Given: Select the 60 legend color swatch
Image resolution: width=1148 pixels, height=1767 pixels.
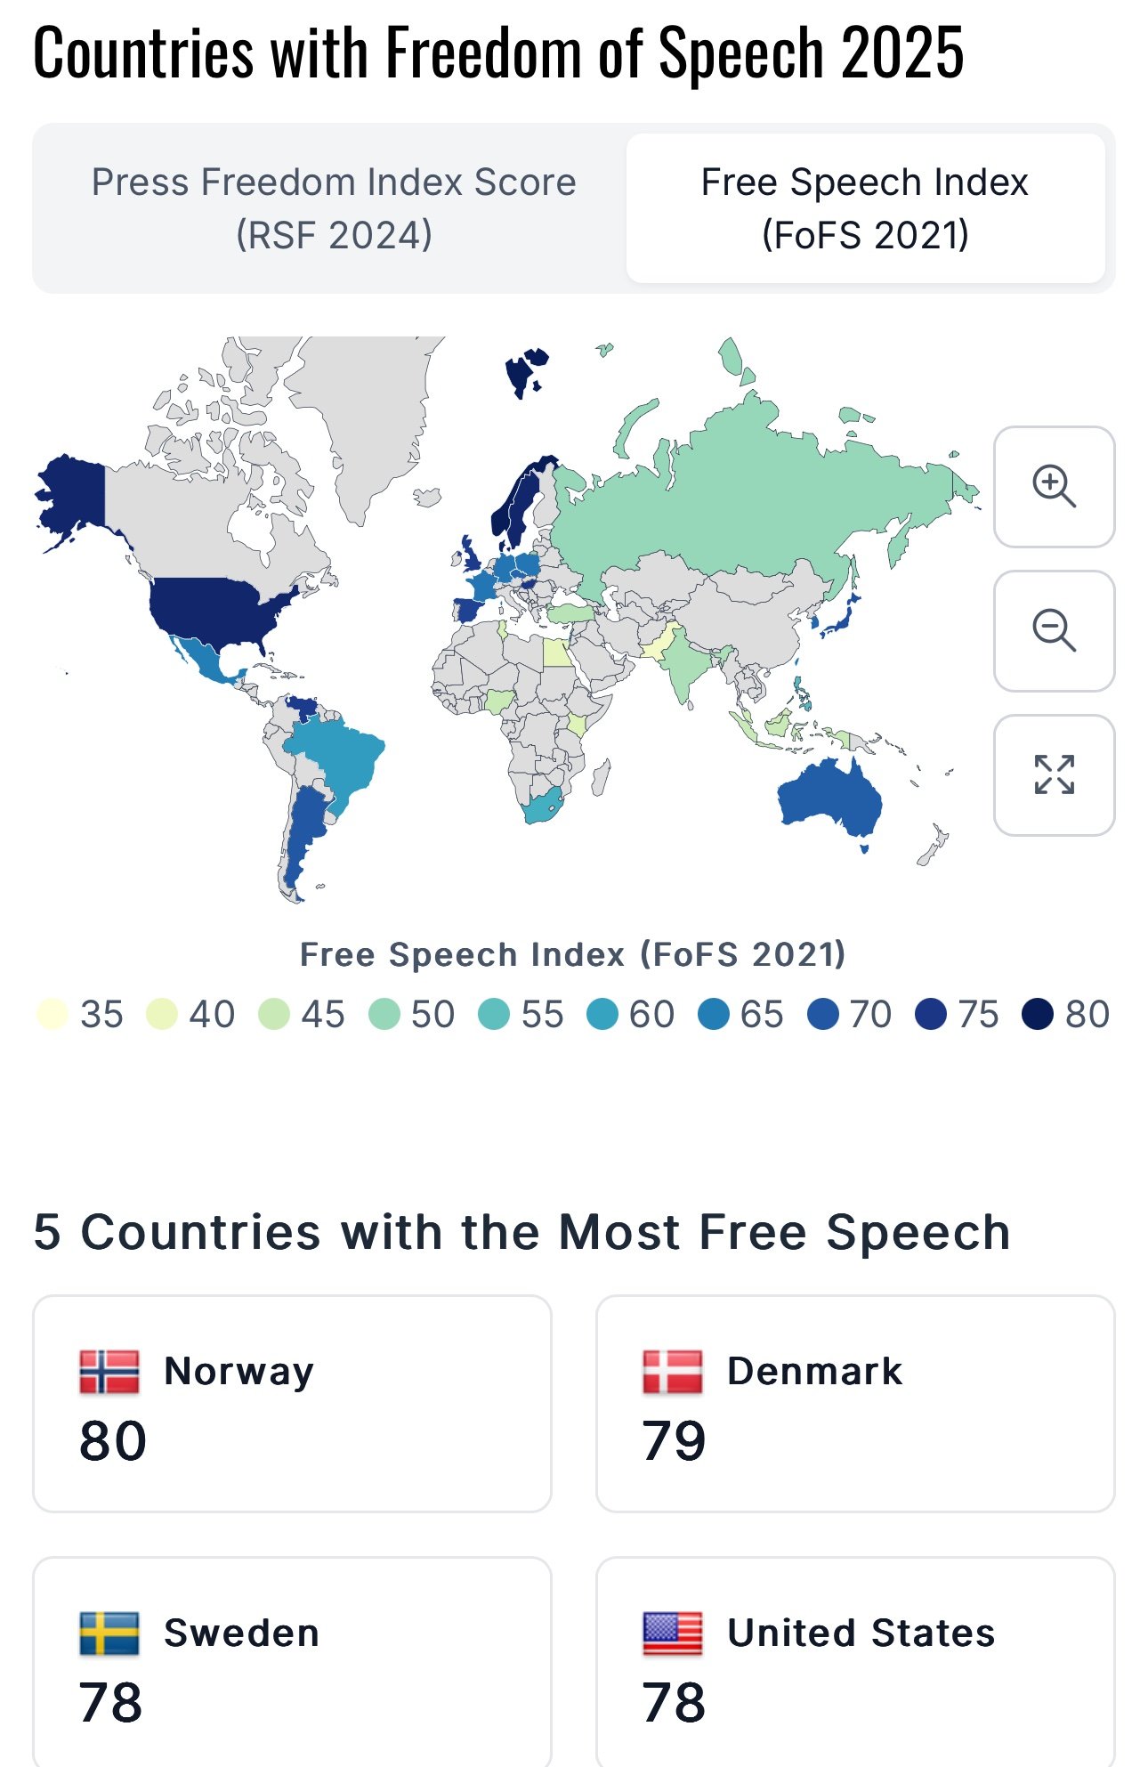Looking at the screenshot, I should pos(602,1014).
